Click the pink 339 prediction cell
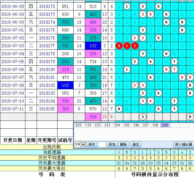194x178 pixels. point(93,117)
